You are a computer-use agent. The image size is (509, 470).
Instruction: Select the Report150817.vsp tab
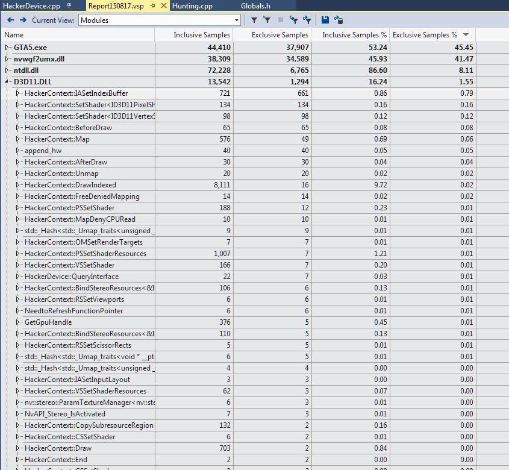(116, 6)
